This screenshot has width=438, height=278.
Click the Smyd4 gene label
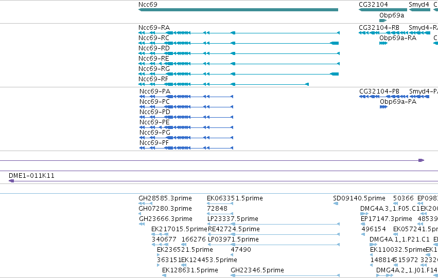pos(419,5)
